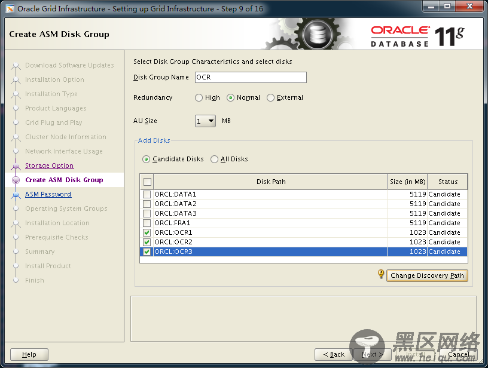The image size is (488, 368).
Task: Sort by the Disk Path column header
Action: pos(271,182)
